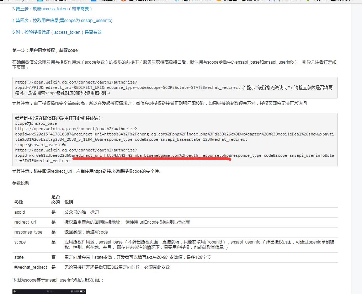The image size is (362, 294).
Task: Click the 'scope为snsapi_base' line
Action: pos(36,123)
